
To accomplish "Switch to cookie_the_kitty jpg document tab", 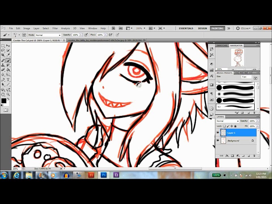I will (105, 40).
